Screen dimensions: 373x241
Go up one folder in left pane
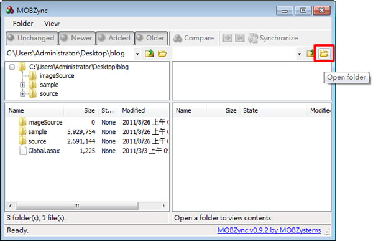pyautogui.click(x=149, y=54)
